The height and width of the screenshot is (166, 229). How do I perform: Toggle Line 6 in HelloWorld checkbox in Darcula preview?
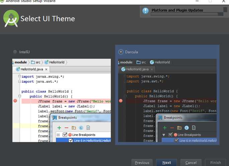click(x=177, y=140)
